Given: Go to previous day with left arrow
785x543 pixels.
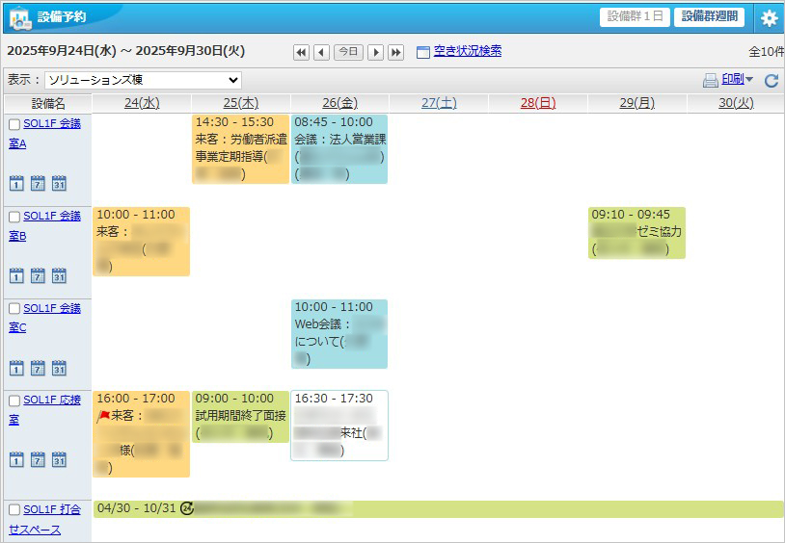Looking at the screenshot, I should click(x=321, y=52).
